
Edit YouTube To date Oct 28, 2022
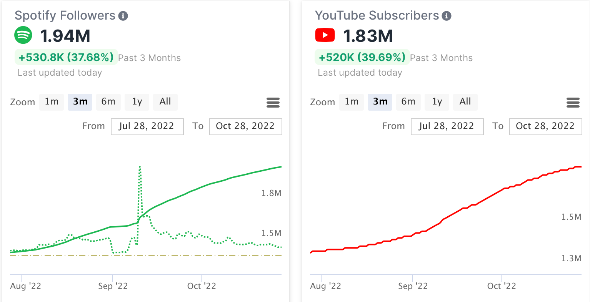tap(545, 126)
